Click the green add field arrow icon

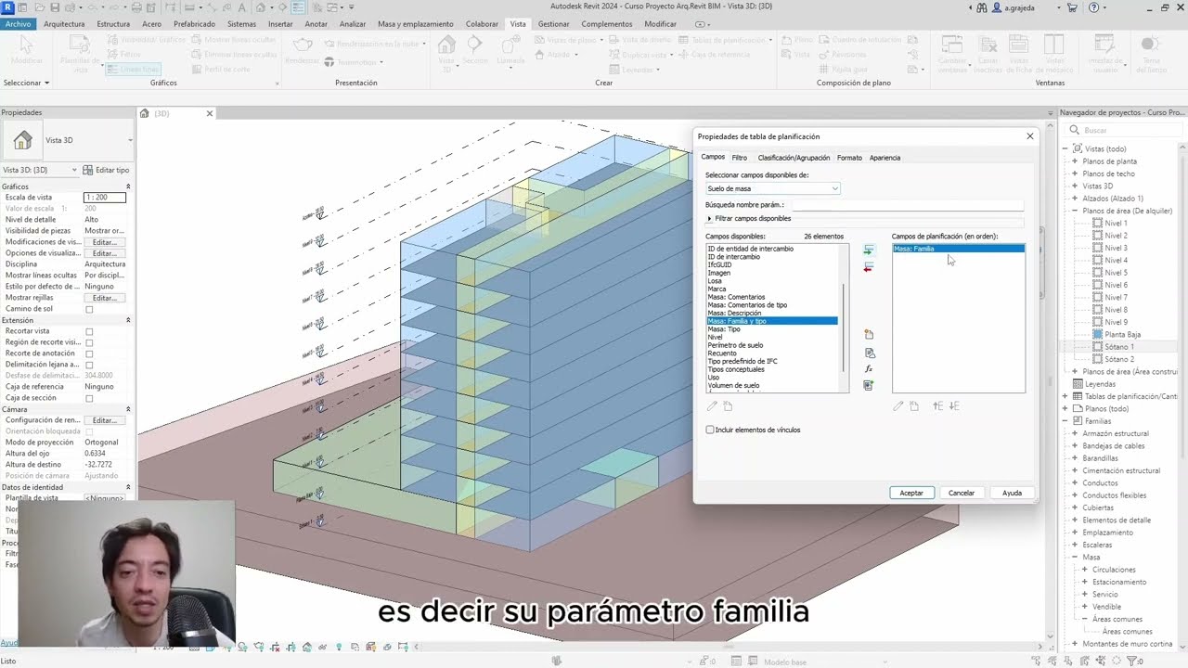coord(868,250)
